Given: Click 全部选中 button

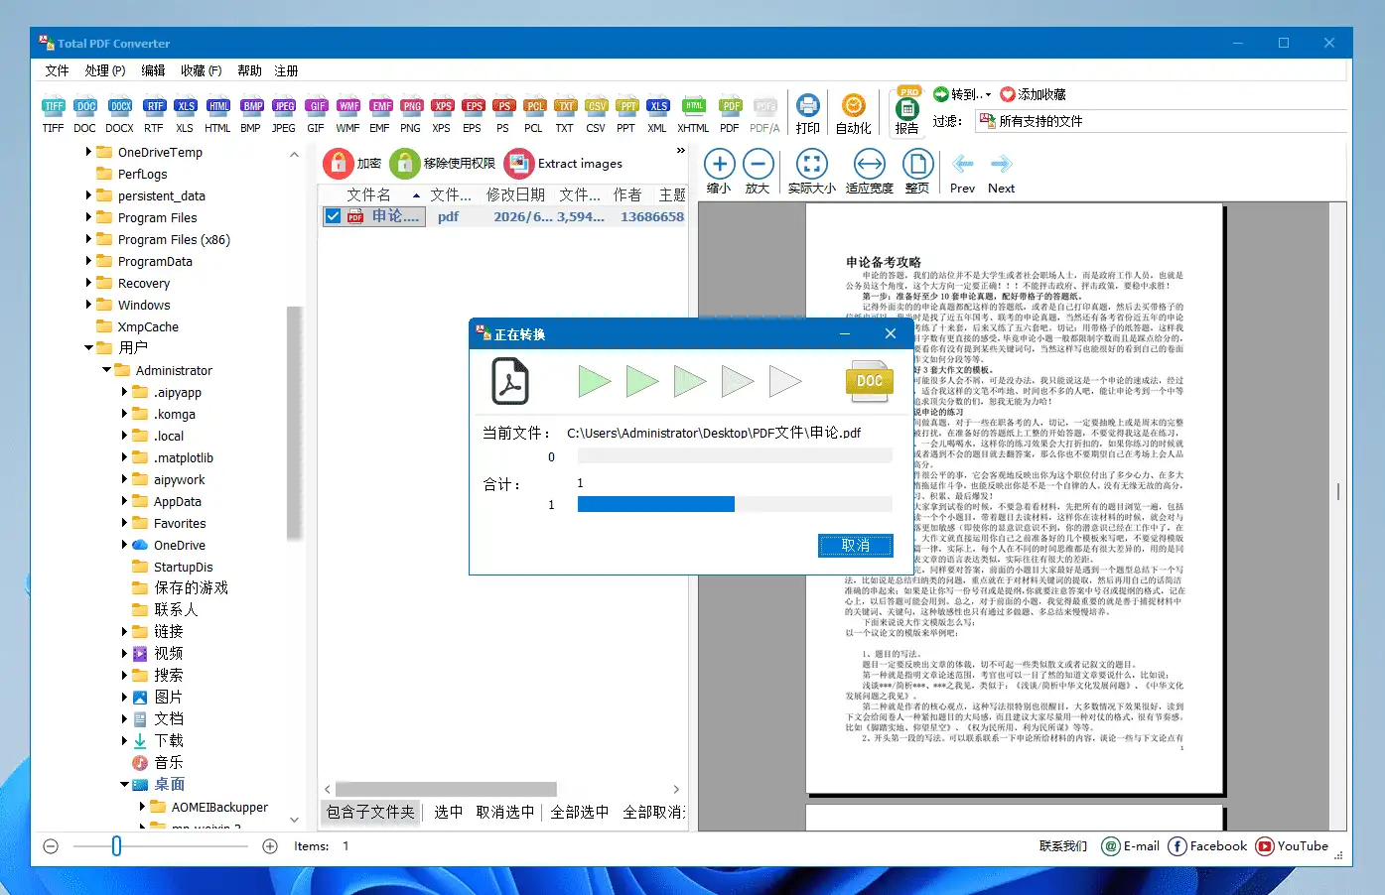Looking at the screenshot, I should pos(580,812).
